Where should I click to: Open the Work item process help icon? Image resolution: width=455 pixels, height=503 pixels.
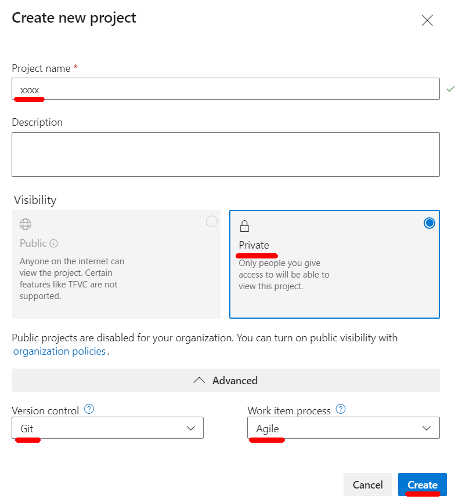click(x=341, y=409)
